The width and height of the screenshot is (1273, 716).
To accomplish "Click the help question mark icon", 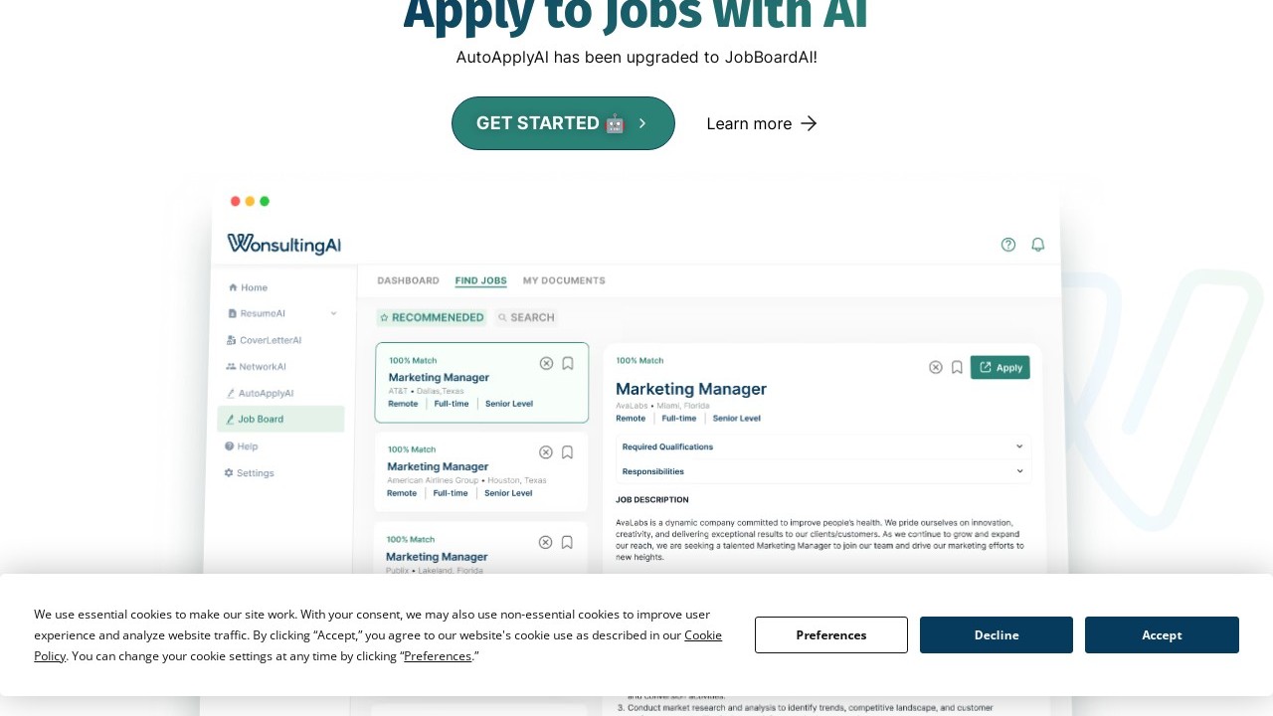I will [1008, 245].
